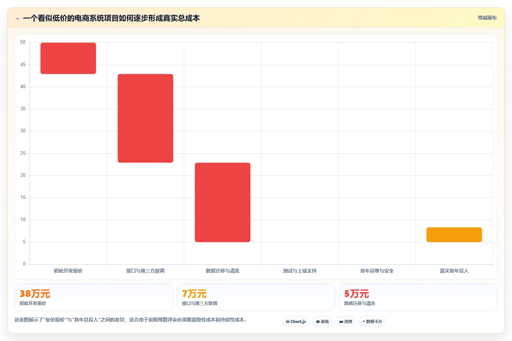The image size is (512, 341).
Task: Click the description text beginning 这张图展示了
Action: [131, 320]
